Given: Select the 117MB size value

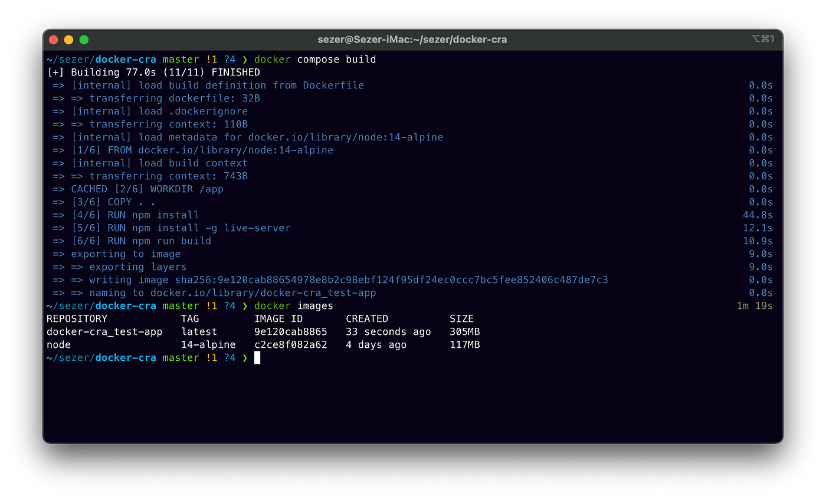Looking at the screenshot, I should pos(465,345).
